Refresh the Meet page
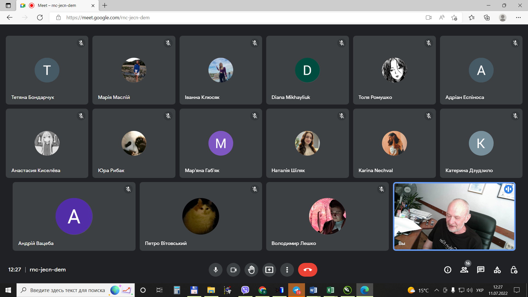 pyautogui.click(x=40, y=18)
